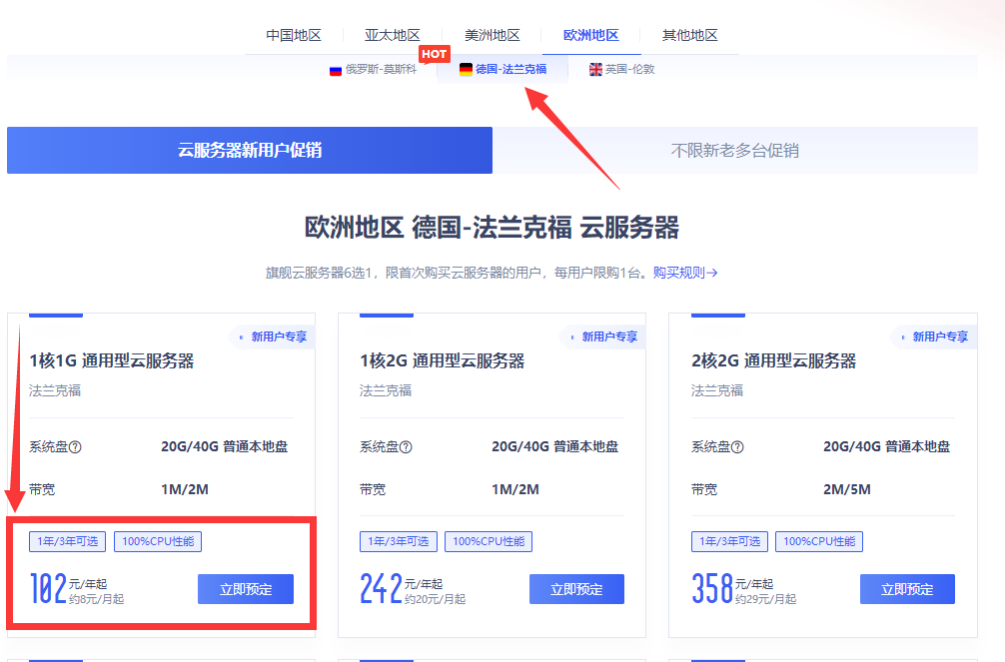Image resolution: width=1005 pixels, height=662 pixels.
Task: Click 立即预定 for the 358元 plan
Action: pyautogui.click(x=907, y=589)
